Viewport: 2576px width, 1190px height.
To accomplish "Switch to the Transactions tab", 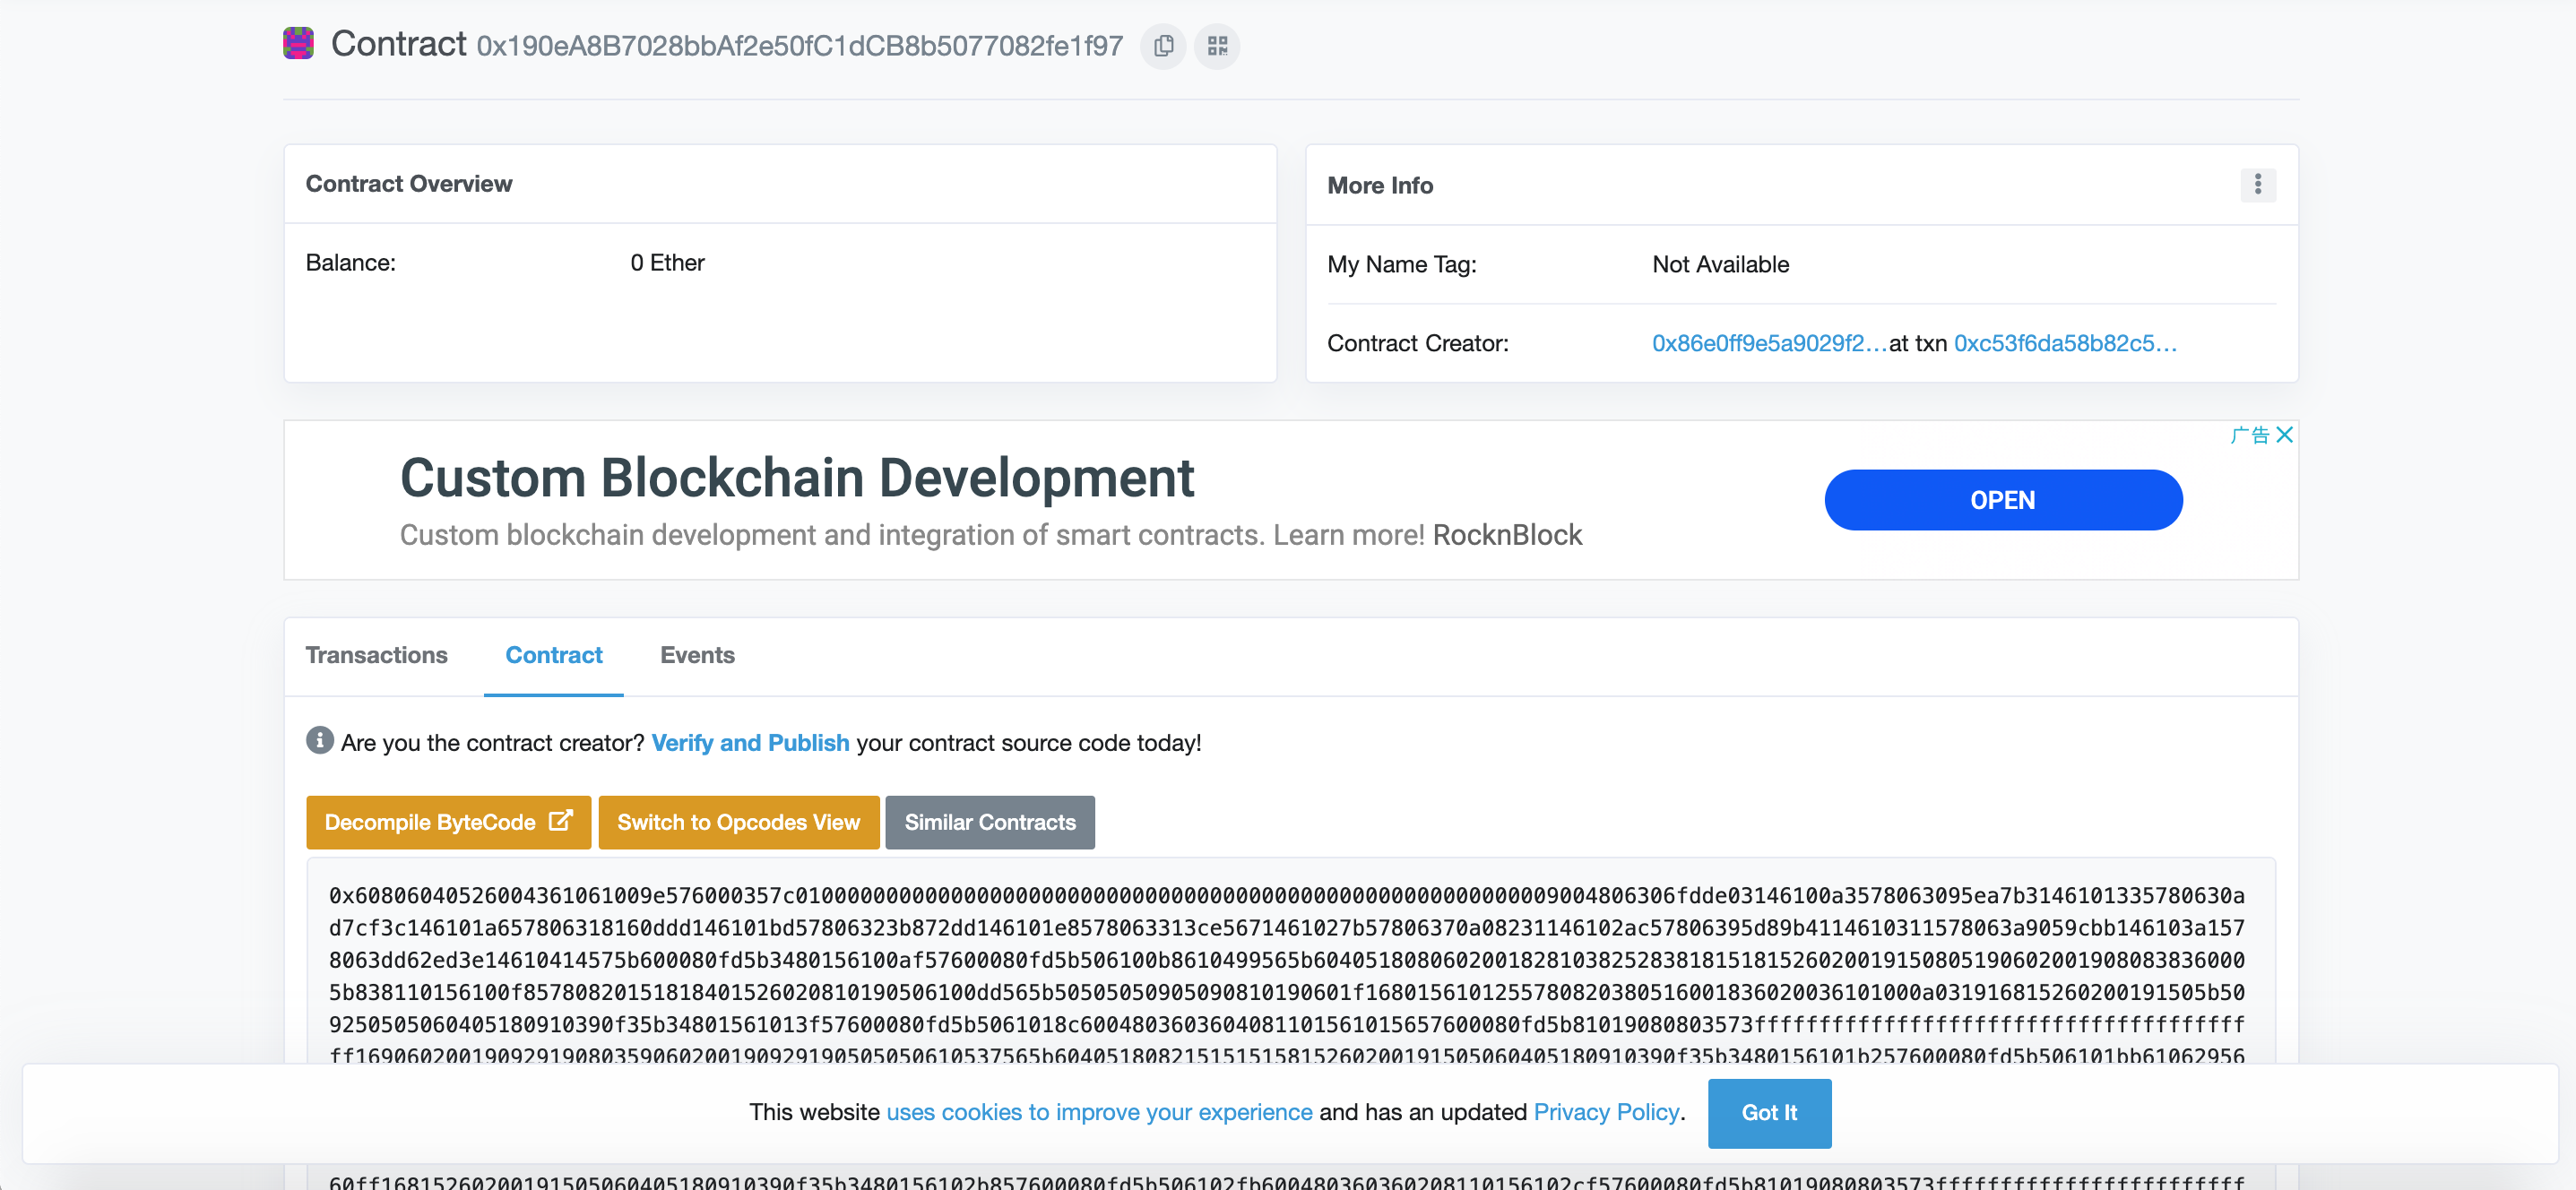I will pyautogui.click(x=376, y=655).
